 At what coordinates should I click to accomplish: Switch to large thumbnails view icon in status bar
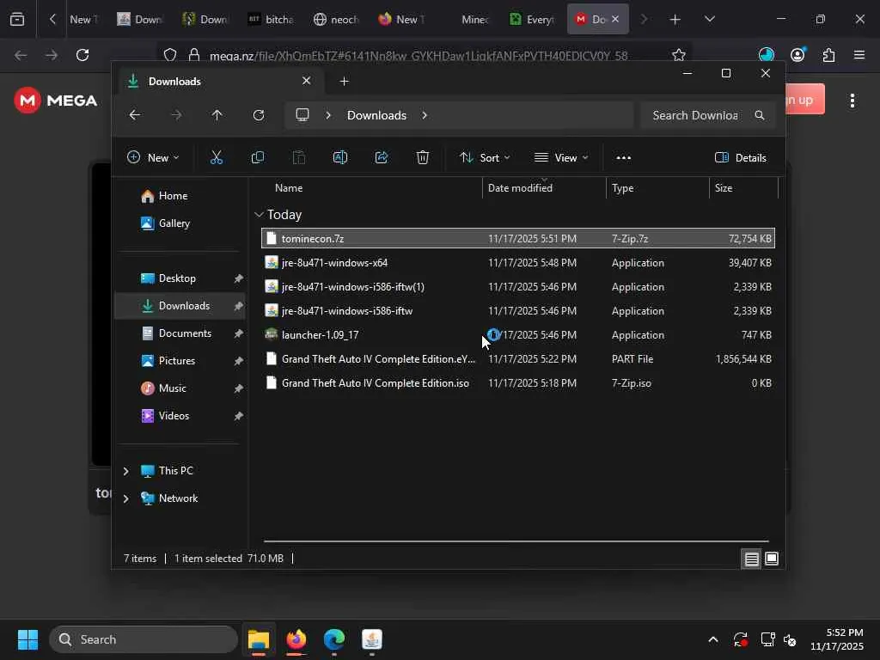tap(772, 559)
